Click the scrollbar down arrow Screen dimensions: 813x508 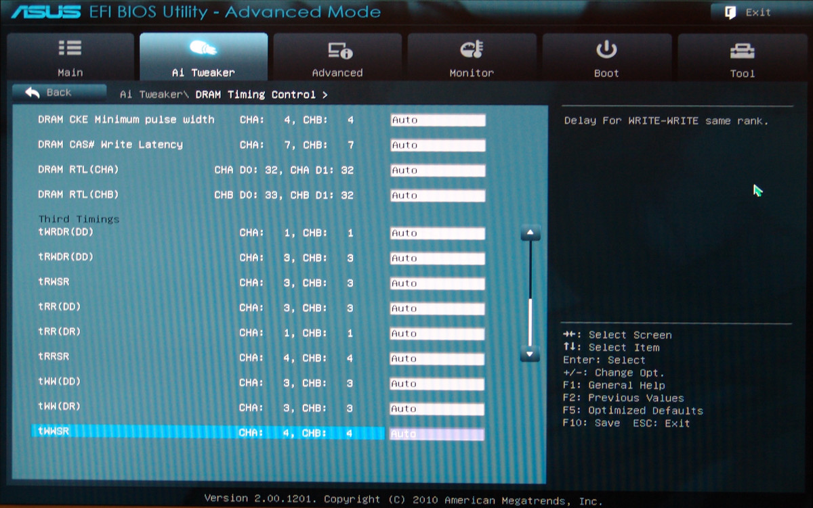pos(530,353)
